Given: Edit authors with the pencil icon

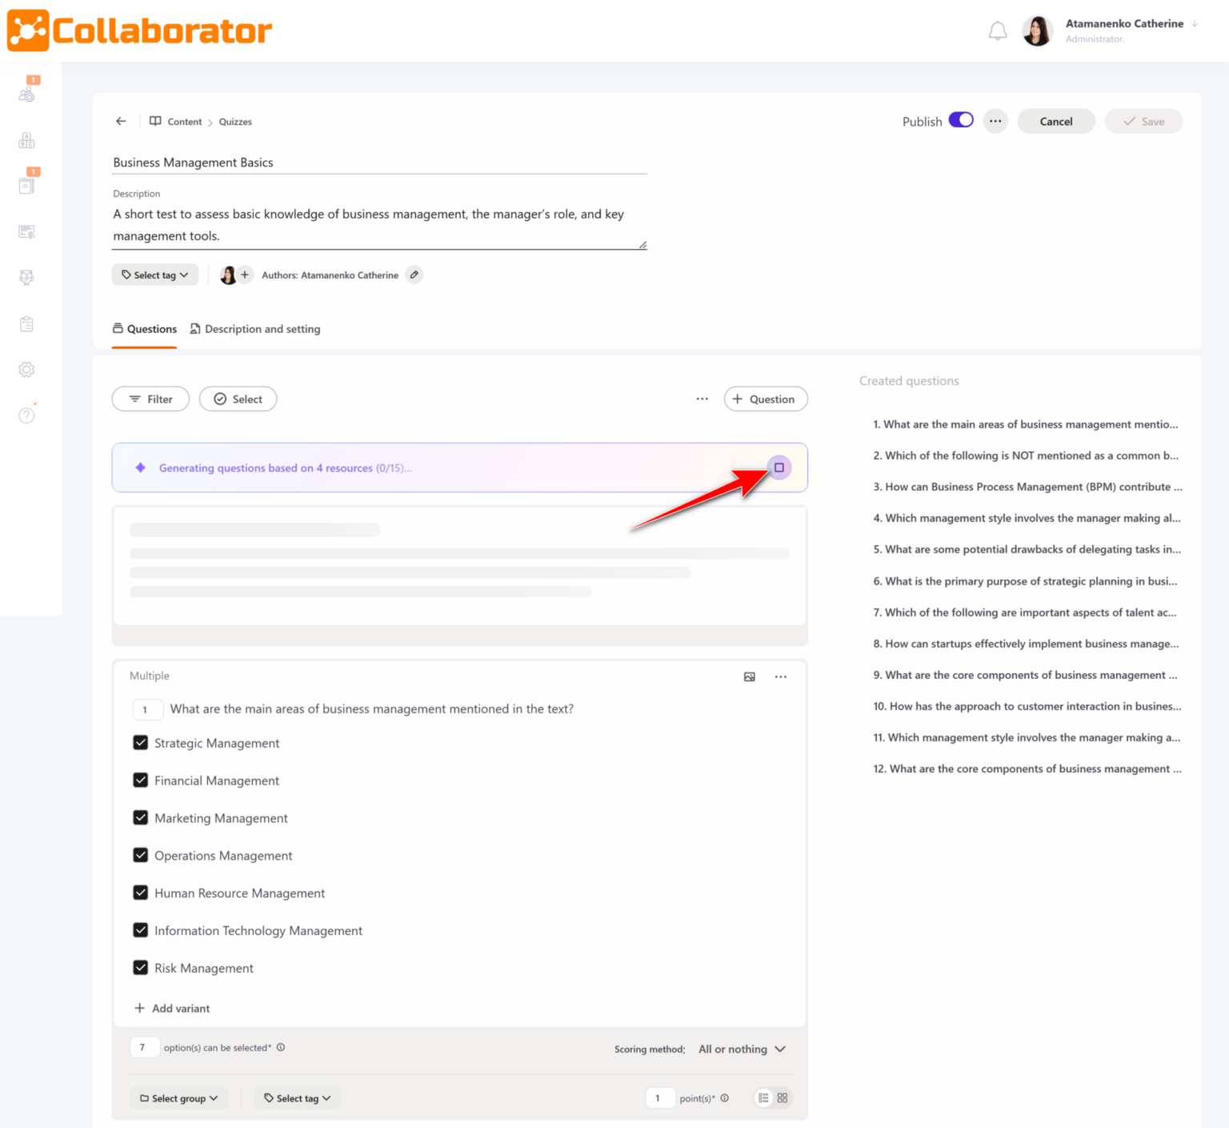Looking at the screenshot, I should point(414,275).
